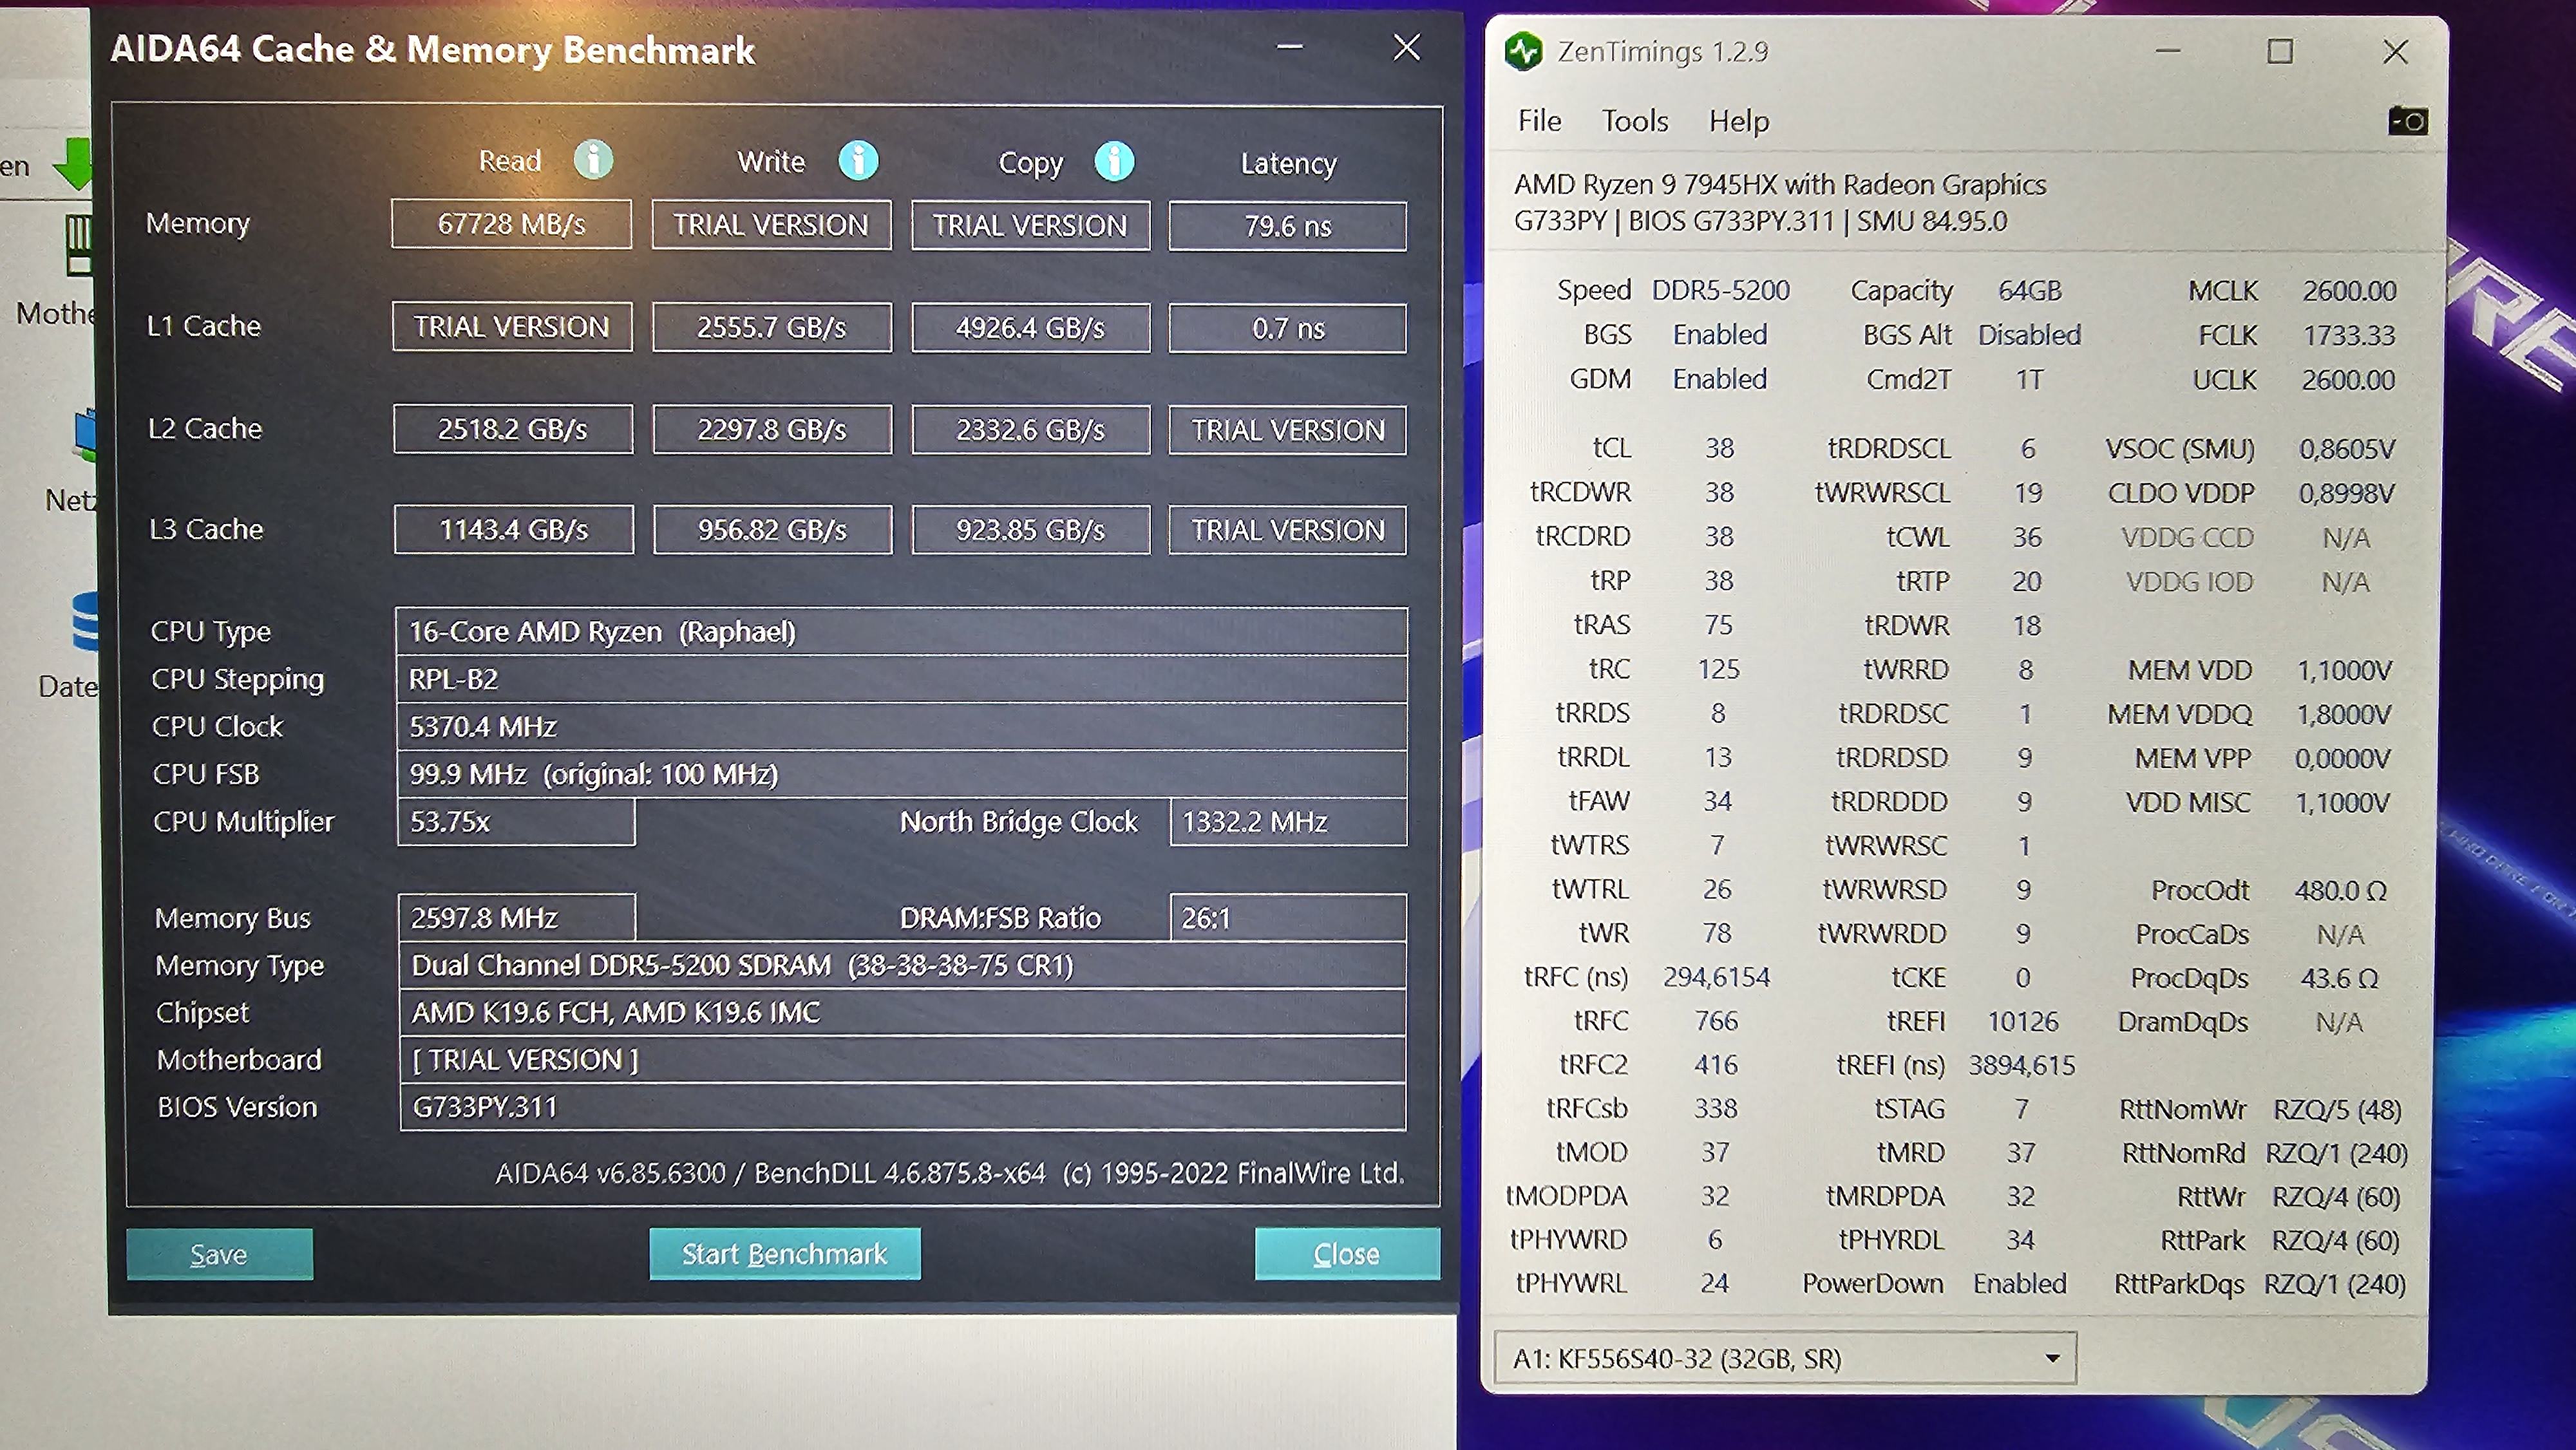The width and height of the screenshot is (2576, 1450).
Task: Click the CPU FSB value 99.9 MHz
Action: 902,774
